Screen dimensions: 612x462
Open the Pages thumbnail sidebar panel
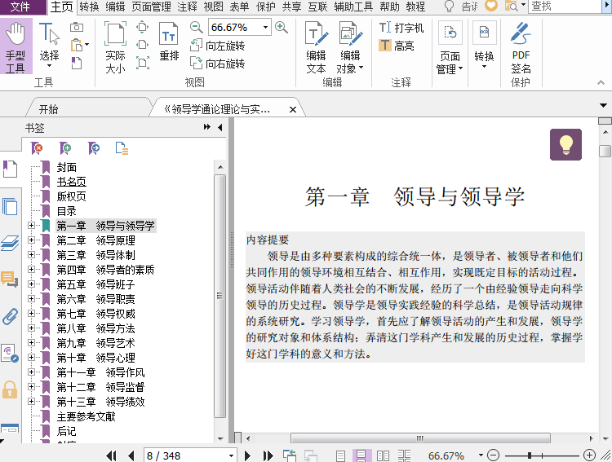[x=10, y=206]
